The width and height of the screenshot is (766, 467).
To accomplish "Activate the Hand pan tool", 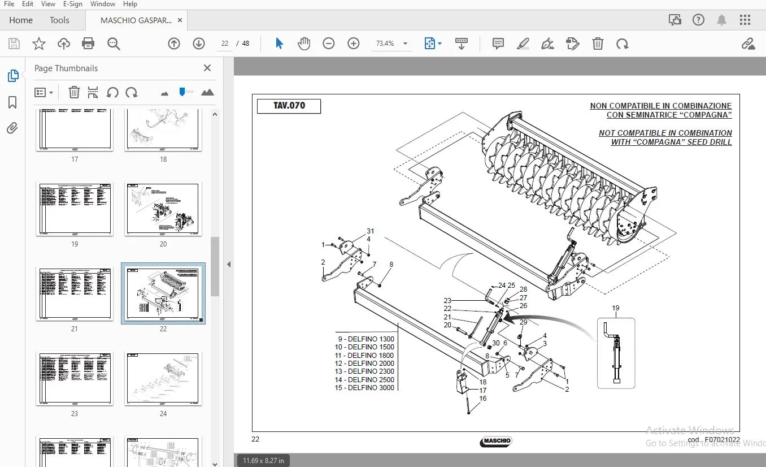I will click(x=304, y=44).
